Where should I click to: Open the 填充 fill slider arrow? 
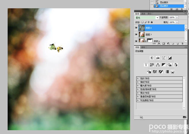(177, 22)
